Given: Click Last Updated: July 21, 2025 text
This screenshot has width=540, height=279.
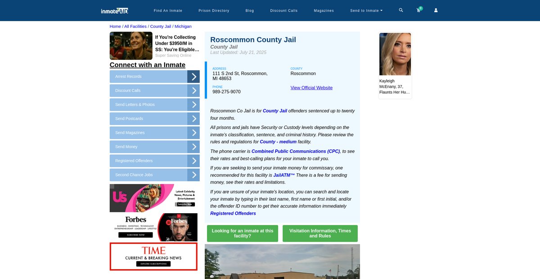Looking at the screenshot, I should coord(238,53).
